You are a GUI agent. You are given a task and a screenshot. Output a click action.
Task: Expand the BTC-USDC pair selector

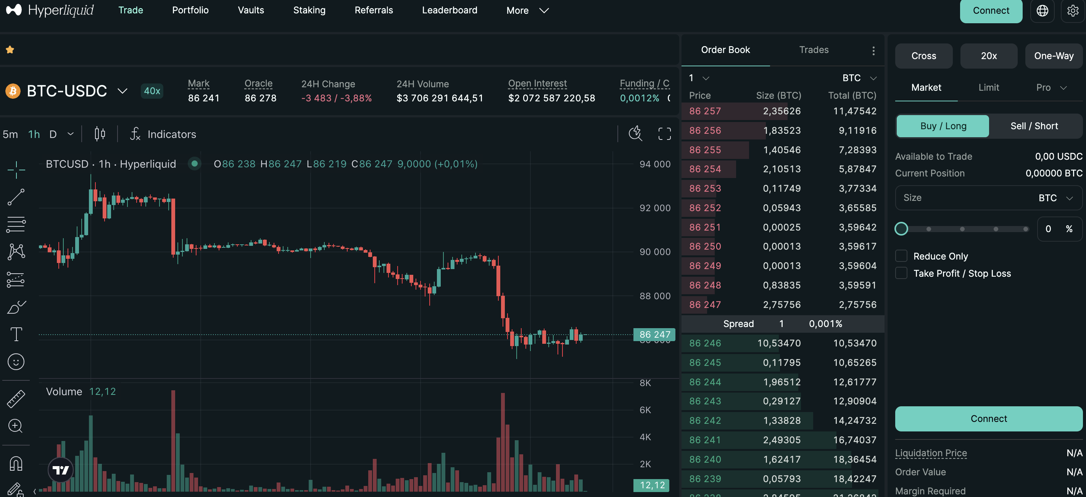(122, 91)
